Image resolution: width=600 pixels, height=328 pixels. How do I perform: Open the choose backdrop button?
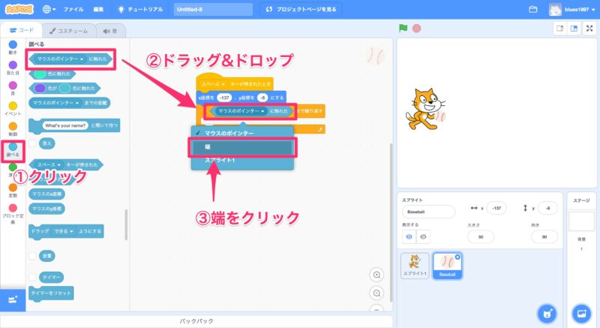(x=580, y=312)
